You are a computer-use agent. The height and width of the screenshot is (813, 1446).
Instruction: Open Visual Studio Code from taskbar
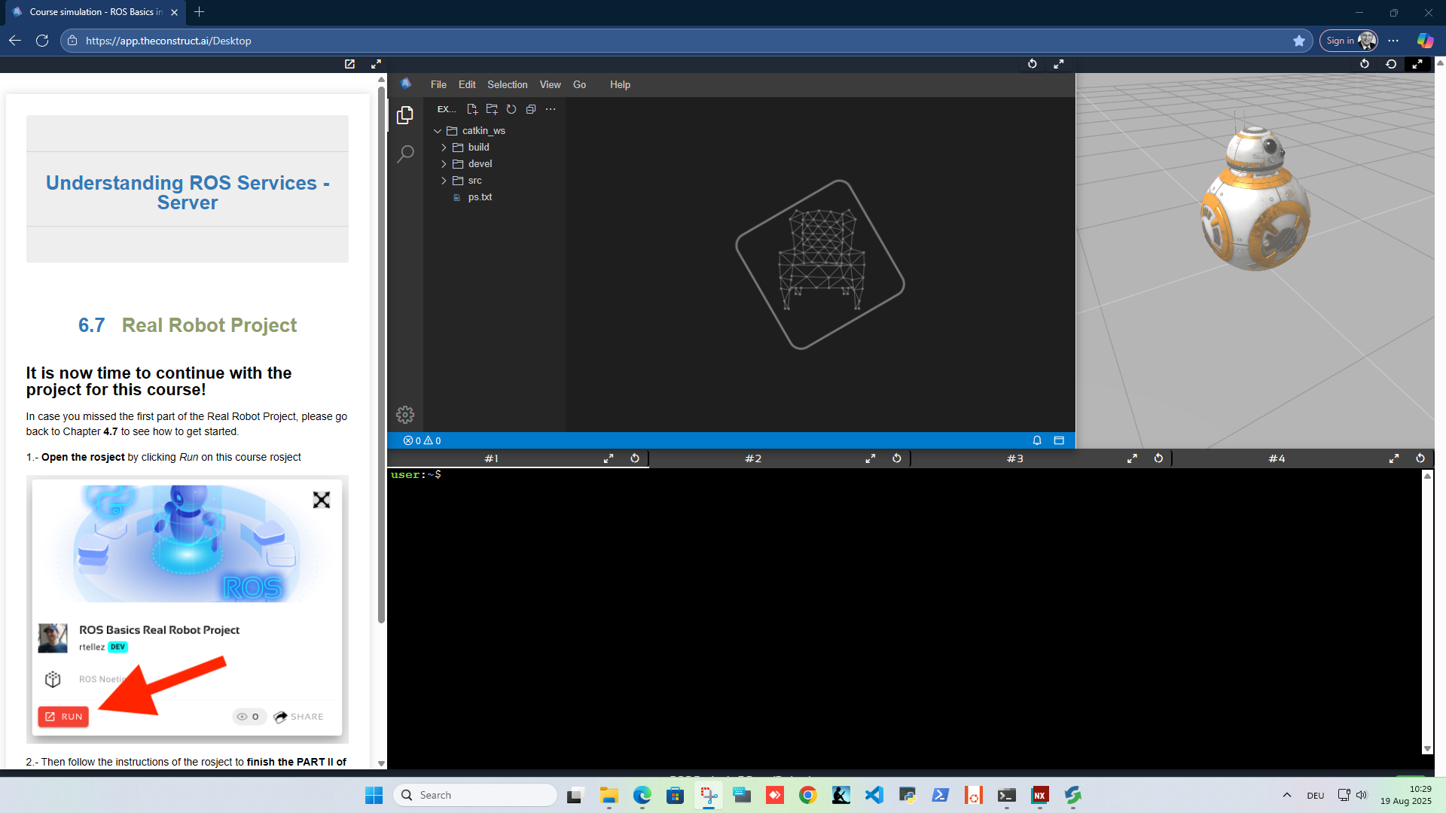pyautogui.click(x=874, y=795)
